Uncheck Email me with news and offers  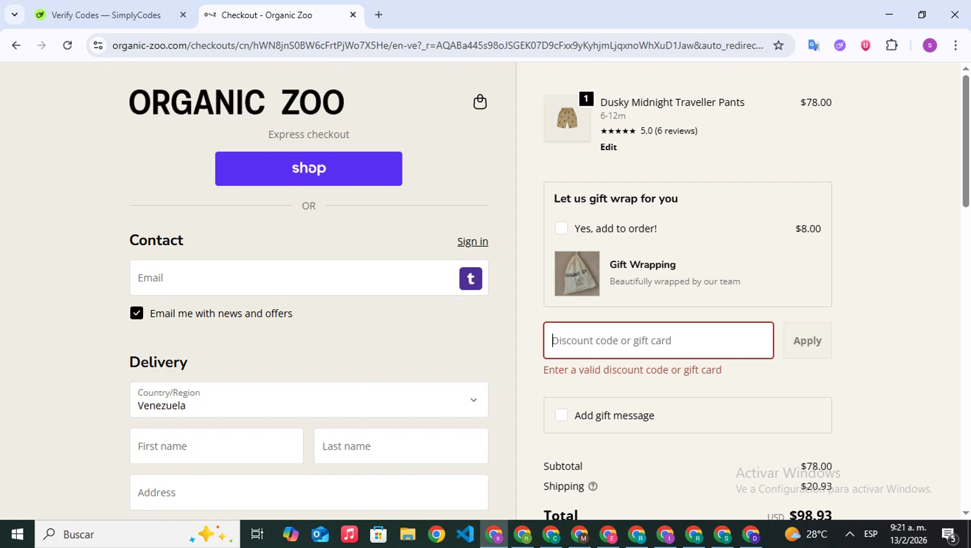point(137,313)
